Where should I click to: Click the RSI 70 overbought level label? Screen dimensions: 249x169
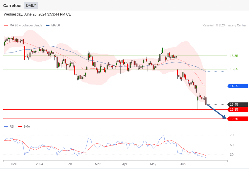[x=232, y=135]
